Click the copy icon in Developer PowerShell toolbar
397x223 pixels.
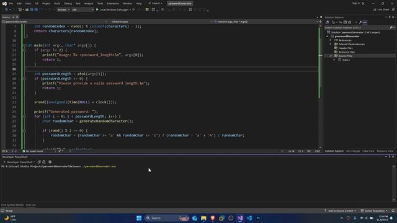click(x=39, y=162)
